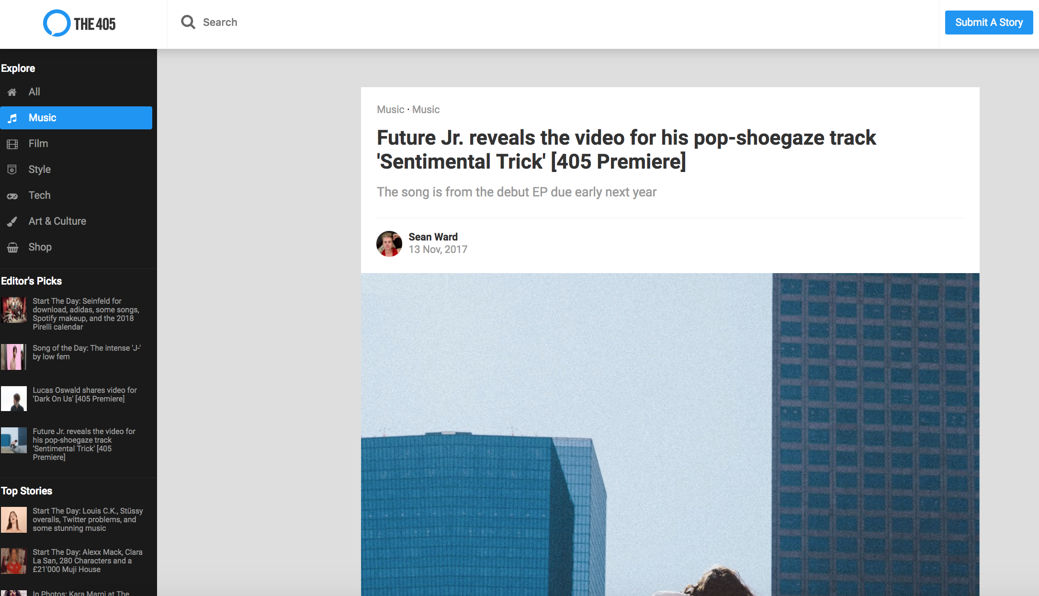Click the Explore heading
This screenshot has height=596, width=1039.
pyautogui.click(x=18, y=69)
